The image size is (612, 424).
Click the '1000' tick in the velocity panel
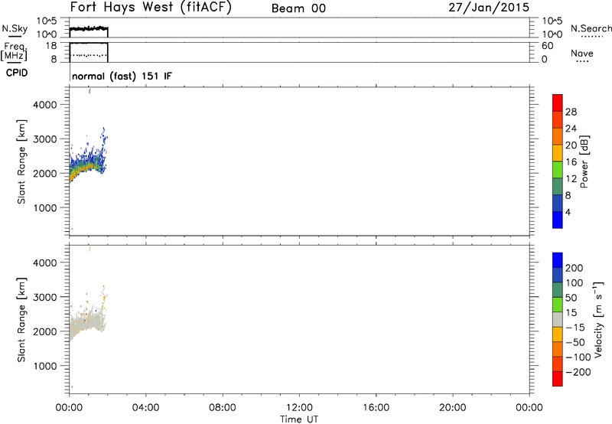click(45, 366)
